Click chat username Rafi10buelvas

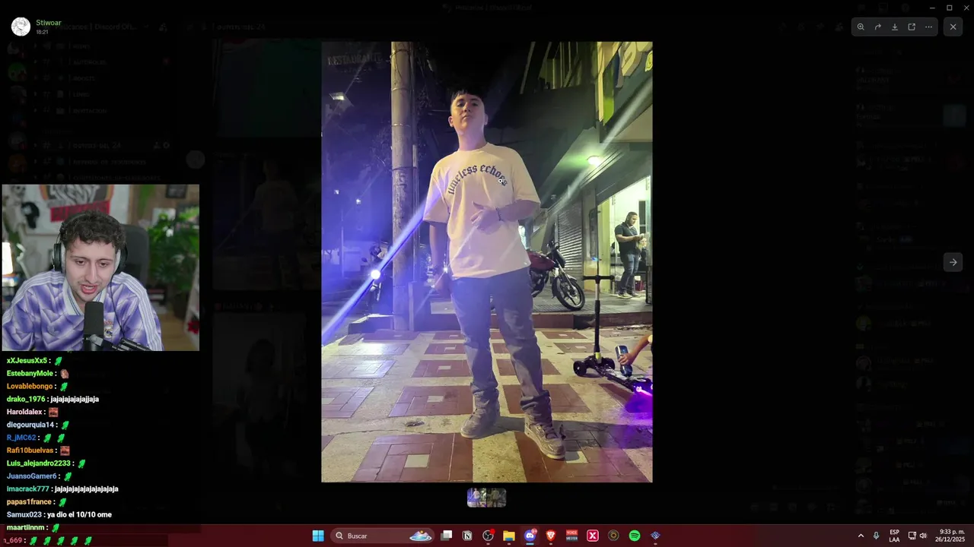30,451
